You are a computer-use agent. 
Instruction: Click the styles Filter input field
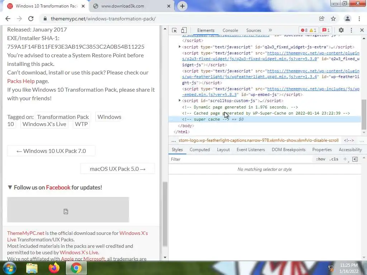tap(241, 159)
